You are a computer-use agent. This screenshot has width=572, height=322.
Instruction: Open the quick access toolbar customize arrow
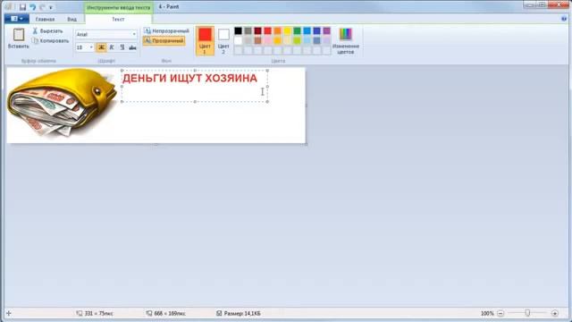(51, 7)
